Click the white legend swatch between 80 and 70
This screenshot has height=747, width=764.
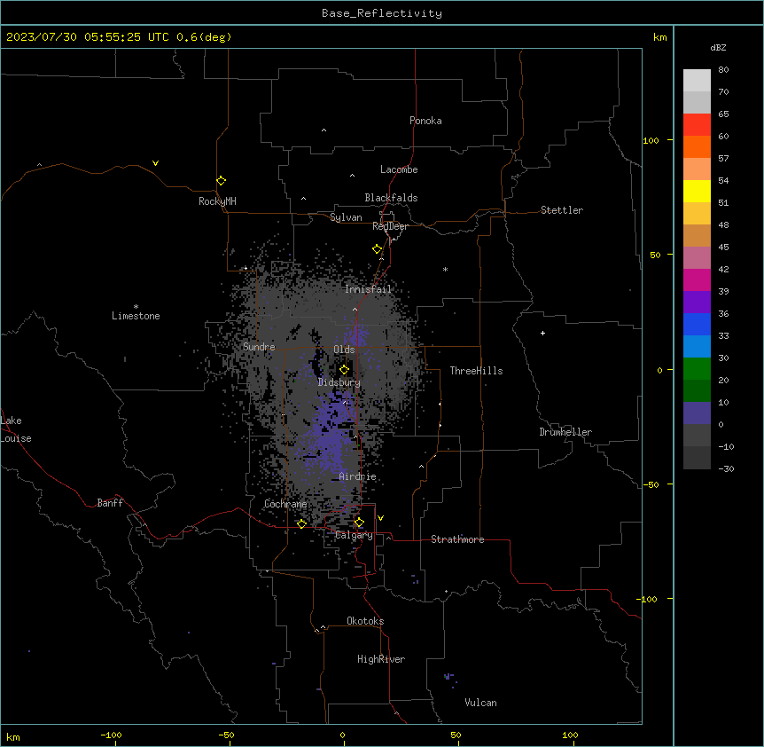(697, 81)
